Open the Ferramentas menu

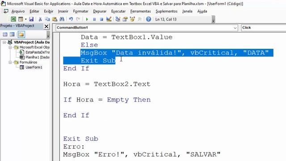tap(140, 11)
